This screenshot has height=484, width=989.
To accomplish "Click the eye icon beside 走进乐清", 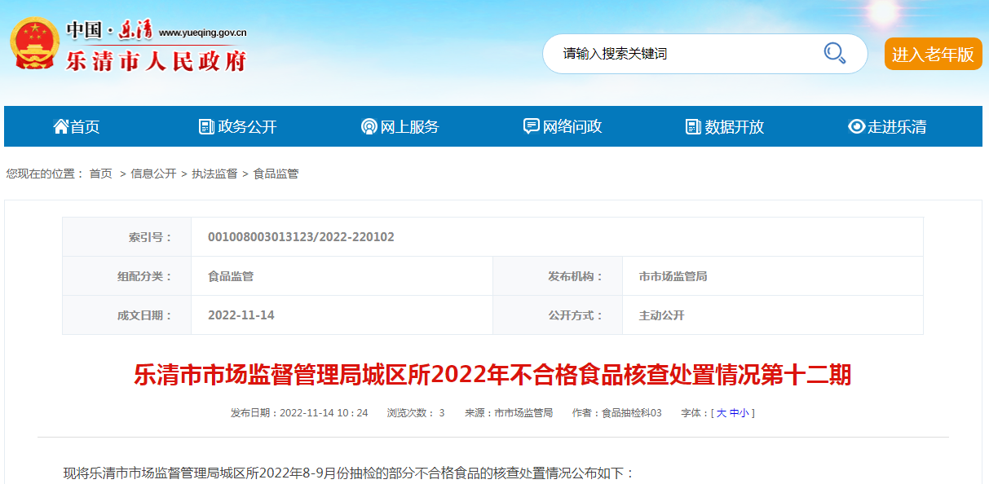I will tap(856, 126).
